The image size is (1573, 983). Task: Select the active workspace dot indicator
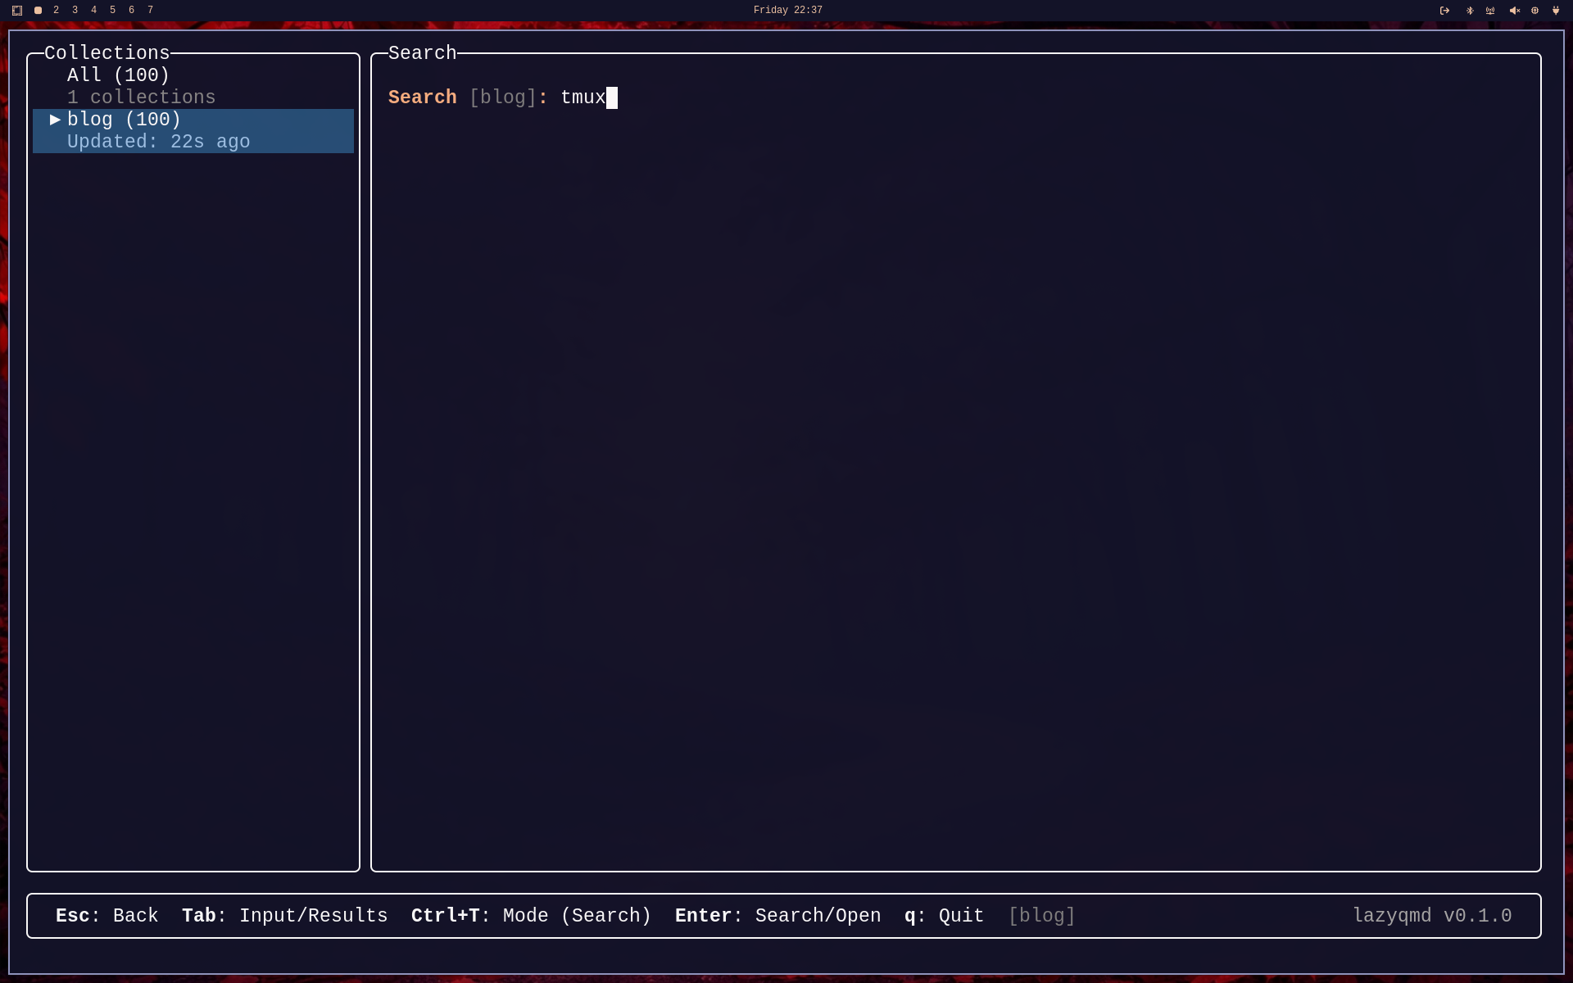[x=38, y=11]
